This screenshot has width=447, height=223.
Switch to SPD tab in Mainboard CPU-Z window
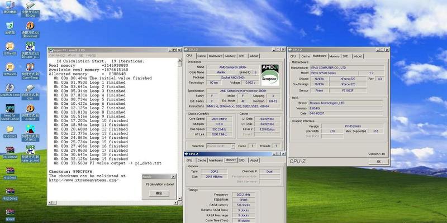(345, 56)
